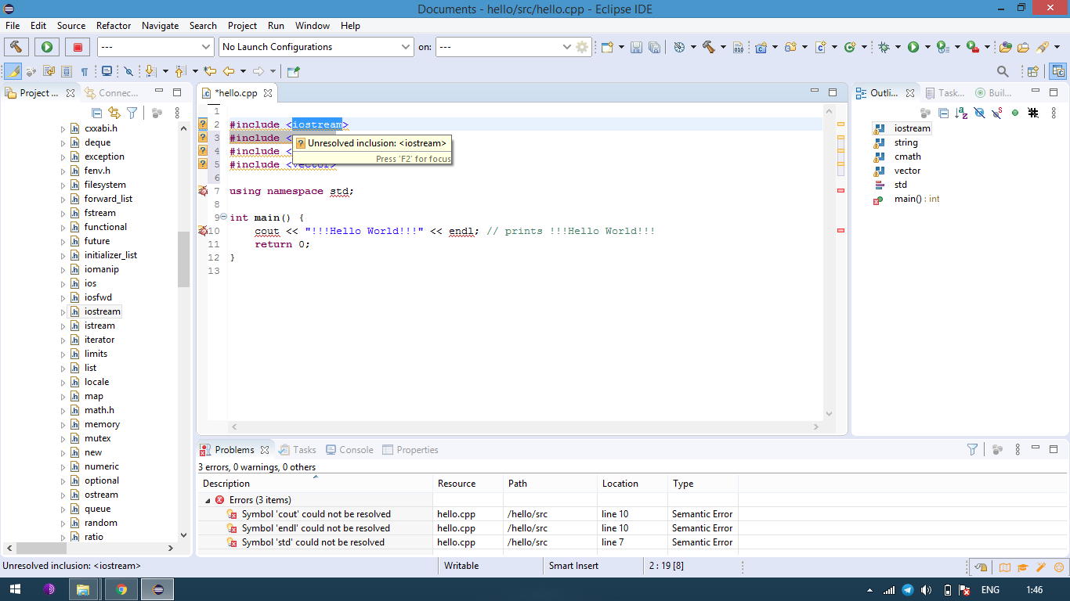The height and width of the screenshot is (601, 1070).
Task: Click the editor horizontal scrollbar
Action: point(525,427)
